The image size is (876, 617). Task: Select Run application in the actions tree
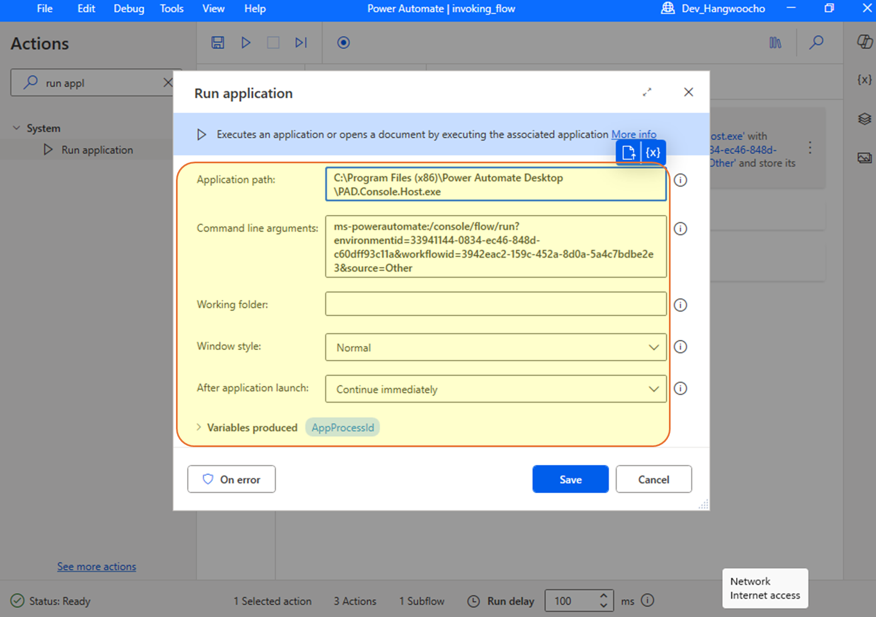[x=97, y=149]
